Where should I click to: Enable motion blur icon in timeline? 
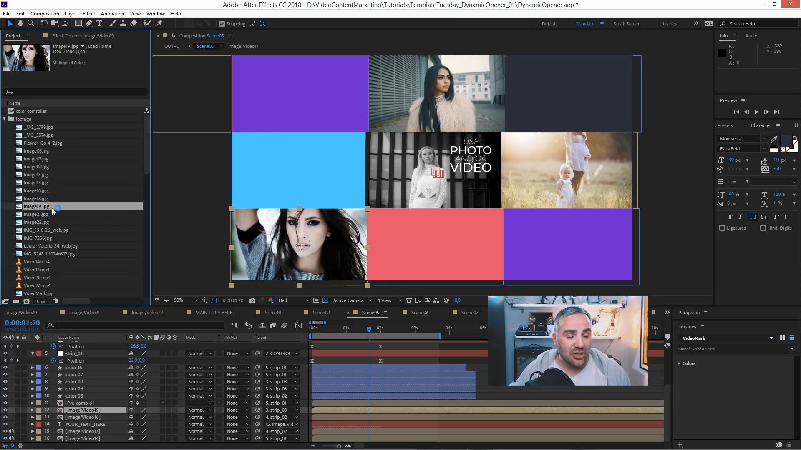284,325
